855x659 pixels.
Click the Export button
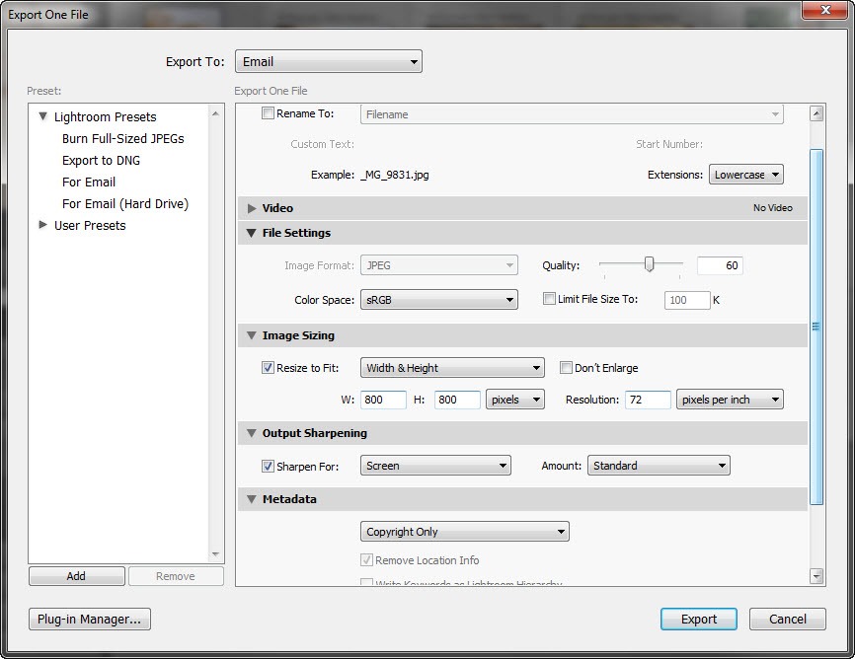tap(698, 619)
